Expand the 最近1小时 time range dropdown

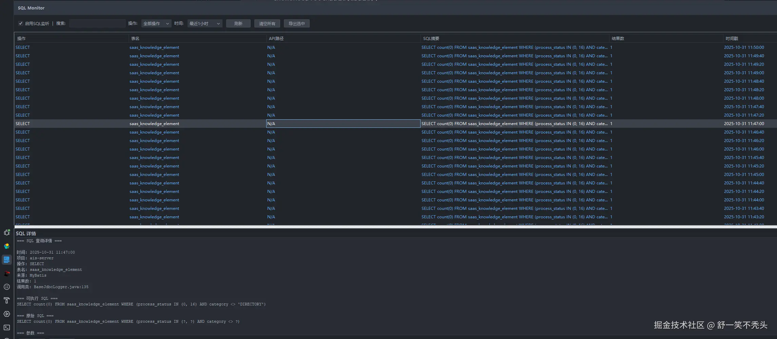coord(205,23)
